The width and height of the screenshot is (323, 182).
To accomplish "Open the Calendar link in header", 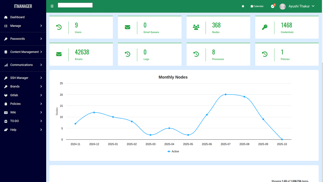I will (257, 6).
